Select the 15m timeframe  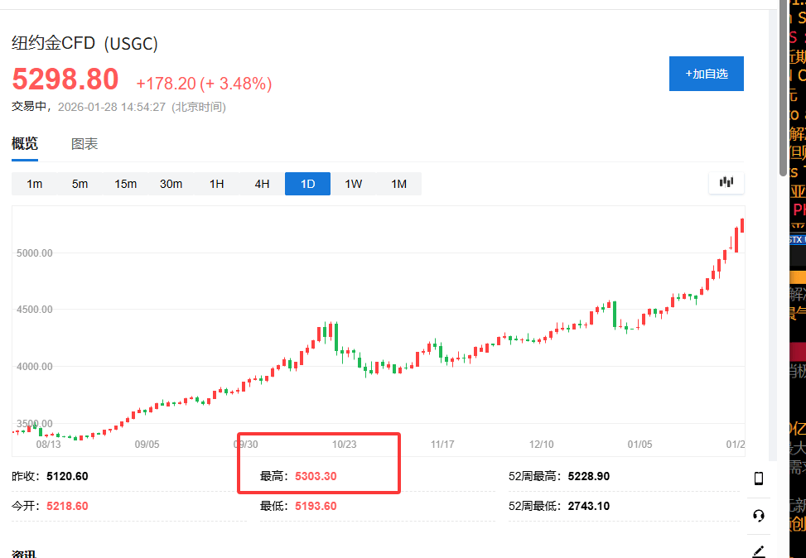click(125, 184)
